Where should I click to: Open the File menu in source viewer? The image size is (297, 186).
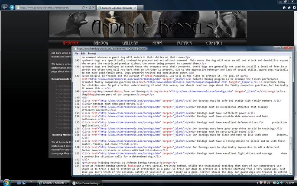tap(76, 54)
